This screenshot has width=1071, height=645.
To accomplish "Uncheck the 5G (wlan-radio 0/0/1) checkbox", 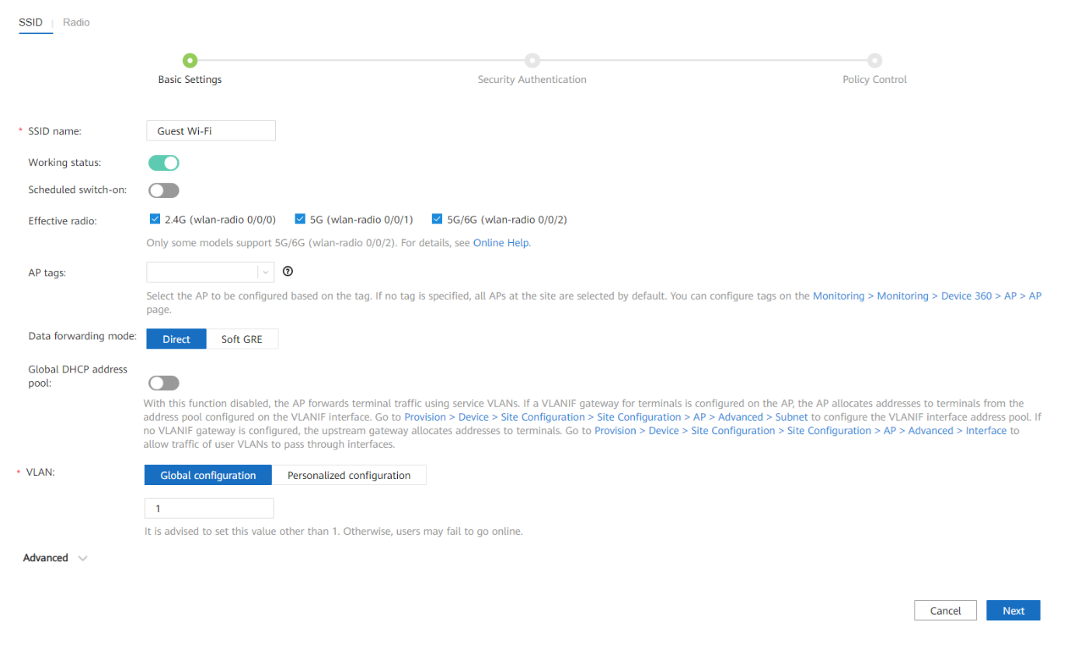I will pyautogui.click(x=299, y=219).
